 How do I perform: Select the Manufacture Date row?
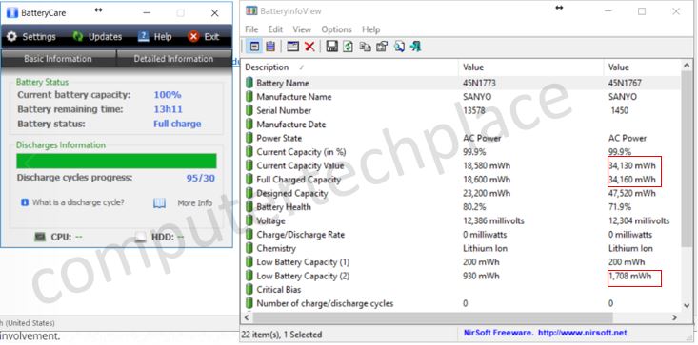pyautogui.click(x=462, y=125)
